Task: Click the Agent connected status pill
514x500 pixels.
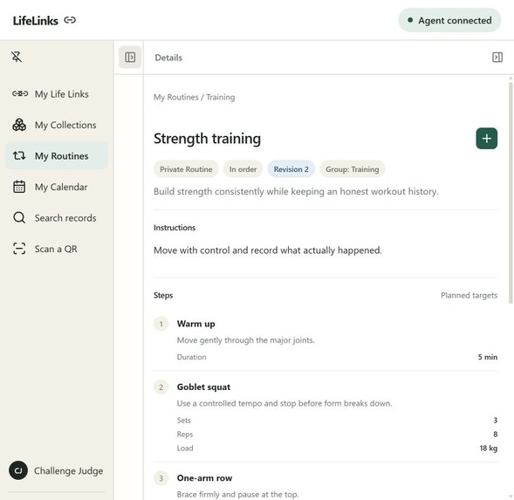Action: click(x=449, y=20)
